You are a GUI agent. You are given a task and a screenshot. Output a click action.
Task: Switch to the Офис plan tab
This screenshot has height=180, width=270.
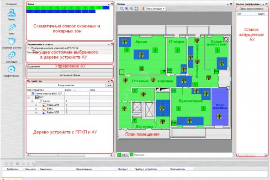[x=123, y=154]
